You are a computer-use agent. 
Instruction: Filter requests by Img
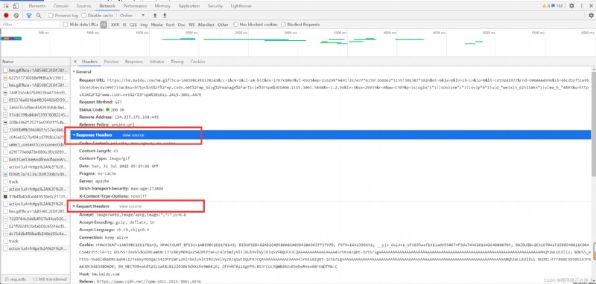[144, 25]
